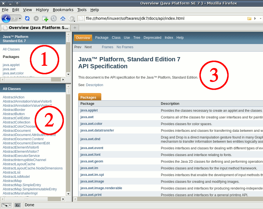Click left scroll arrow of main content frame

pos(75,199)
